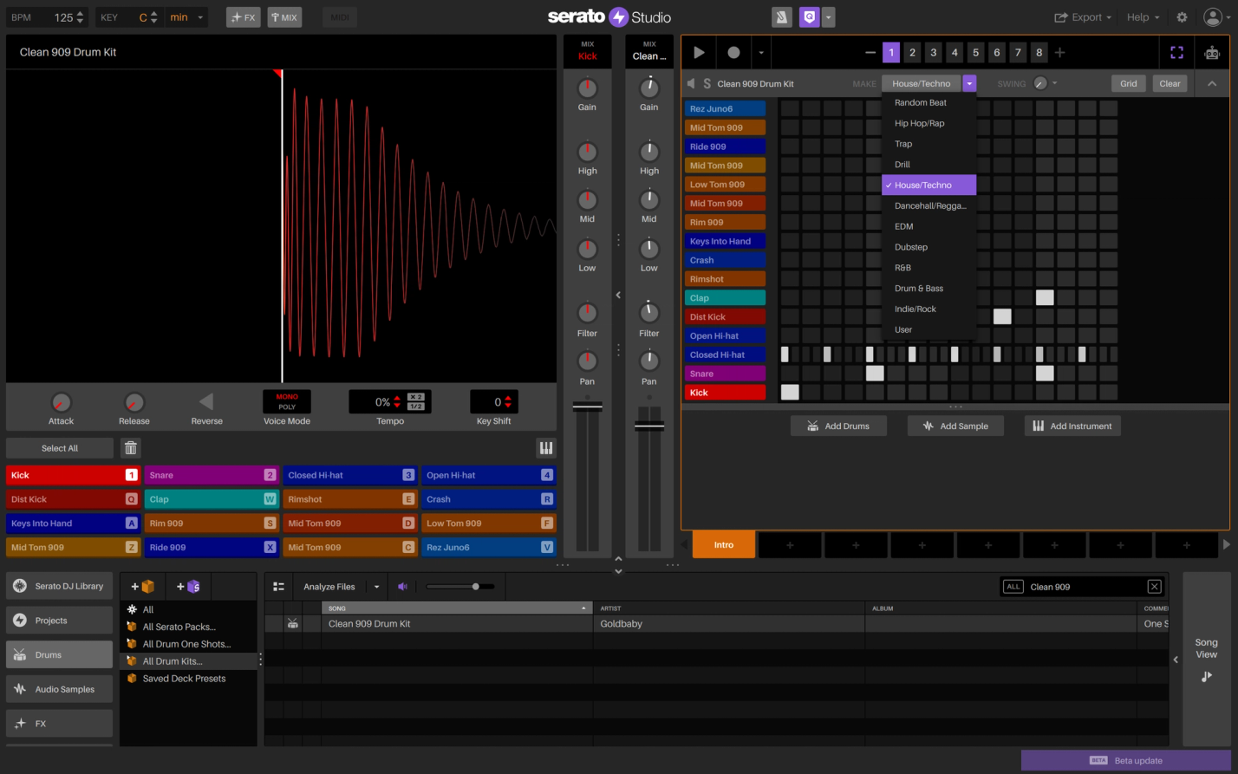Click the Audio Samples sidebar icon

click(x=58, y=688)
